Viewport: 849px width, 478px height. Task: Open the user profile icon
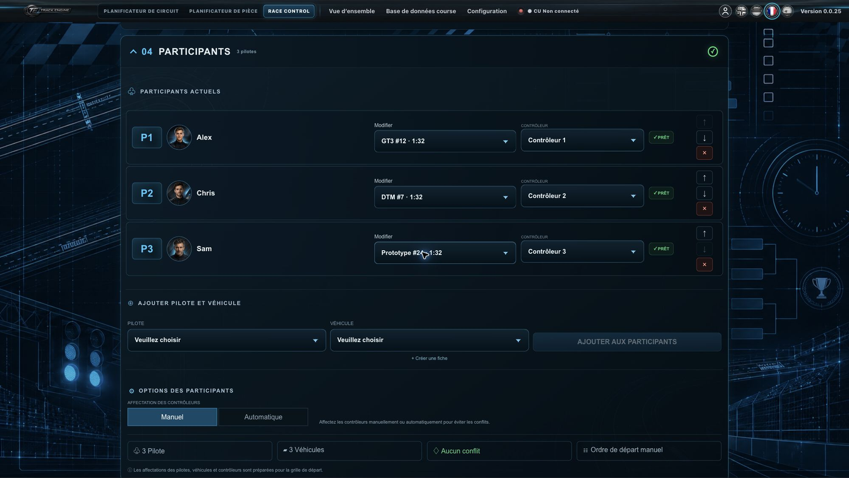click(x=725, y=11)
